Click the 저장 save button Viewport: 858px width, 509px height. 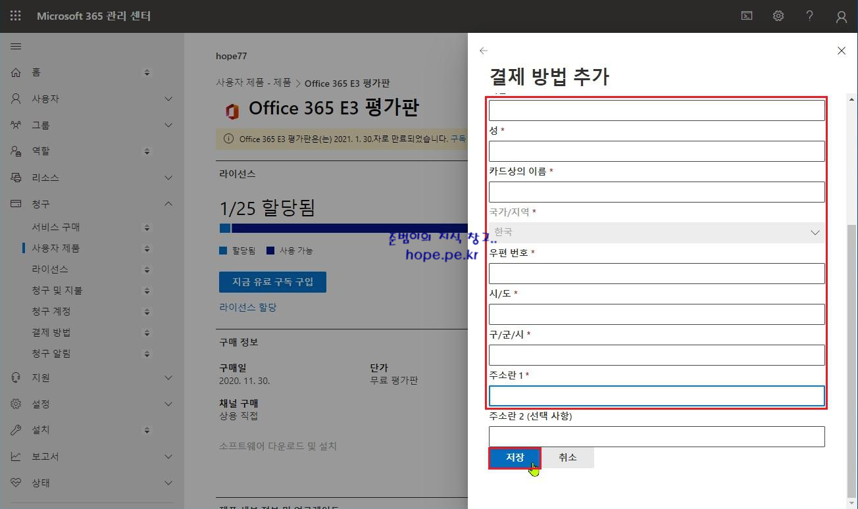pos(515,458)
